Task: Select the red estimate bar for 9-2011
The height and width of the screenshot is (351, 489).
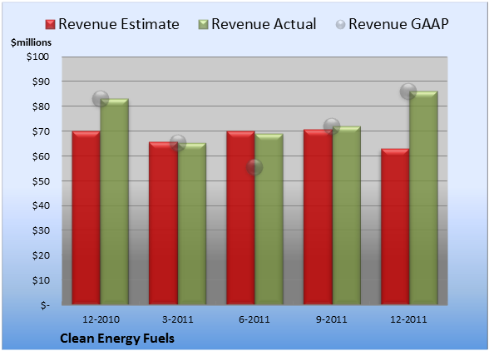Action: (318, 217)
